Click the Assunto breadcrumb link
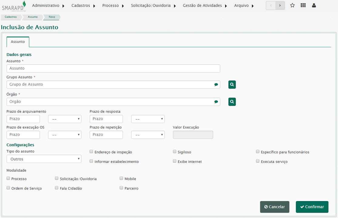Image resolution: width=338 pixels, height=218 pixels. point(33,17)
